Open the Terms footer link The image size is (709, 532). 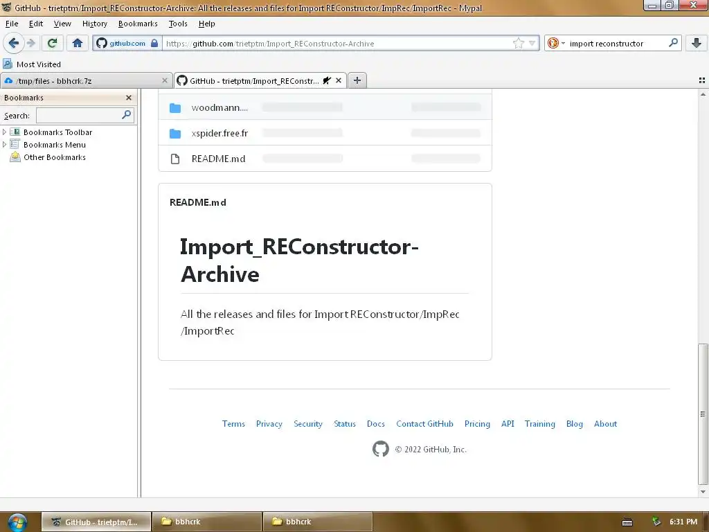click(x=233, y=424)
